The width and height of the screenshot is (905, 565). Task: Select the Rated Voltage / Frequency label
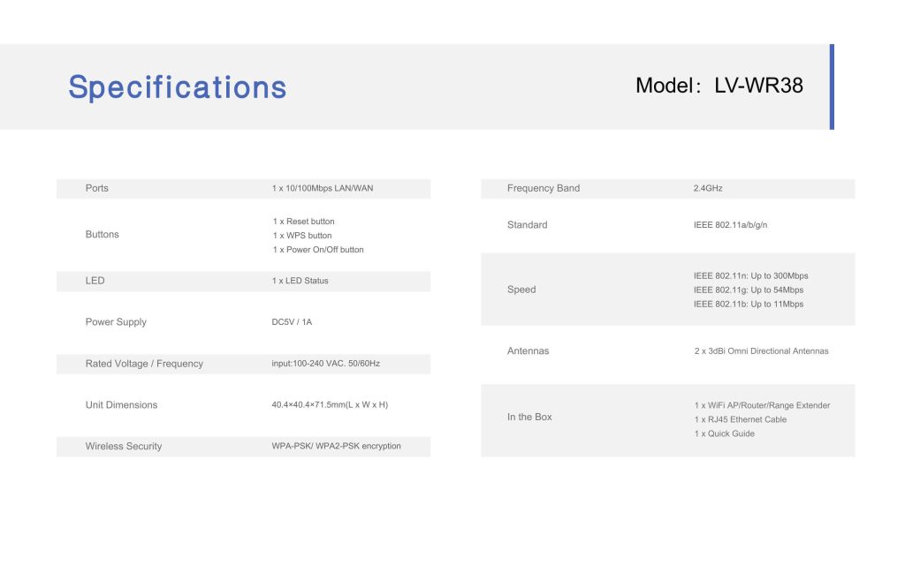[144, 364]
